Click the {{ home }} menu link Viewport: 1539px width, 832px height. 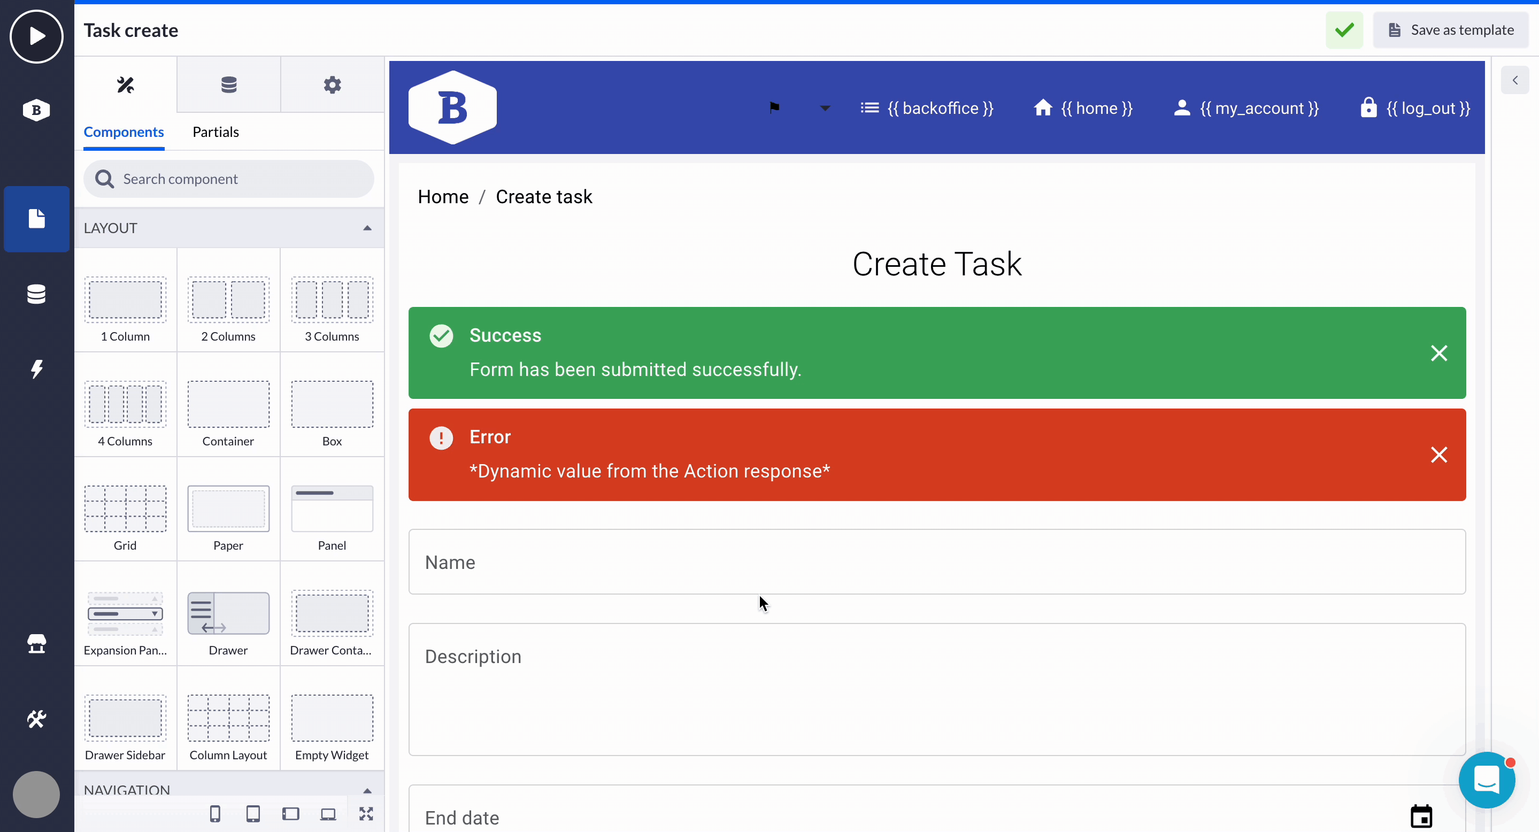coord(1083,108)
